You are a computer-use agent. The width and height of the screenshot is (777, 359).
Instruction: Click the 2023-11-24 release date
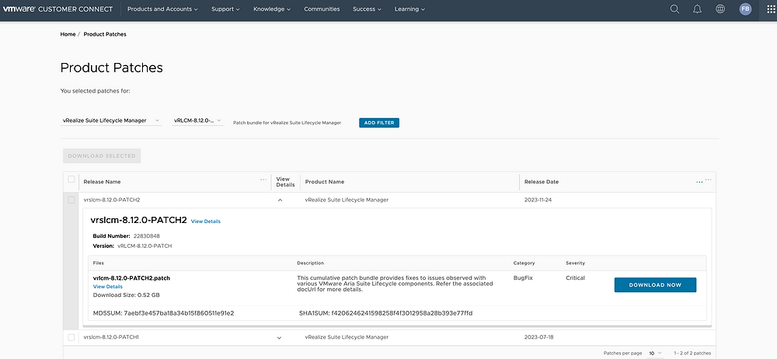(539, 200)
